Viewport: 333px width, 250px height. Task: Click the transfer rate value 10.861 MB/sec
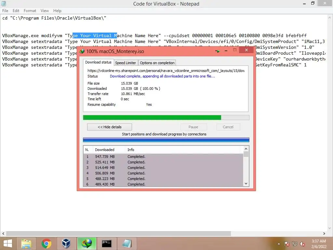133,94
